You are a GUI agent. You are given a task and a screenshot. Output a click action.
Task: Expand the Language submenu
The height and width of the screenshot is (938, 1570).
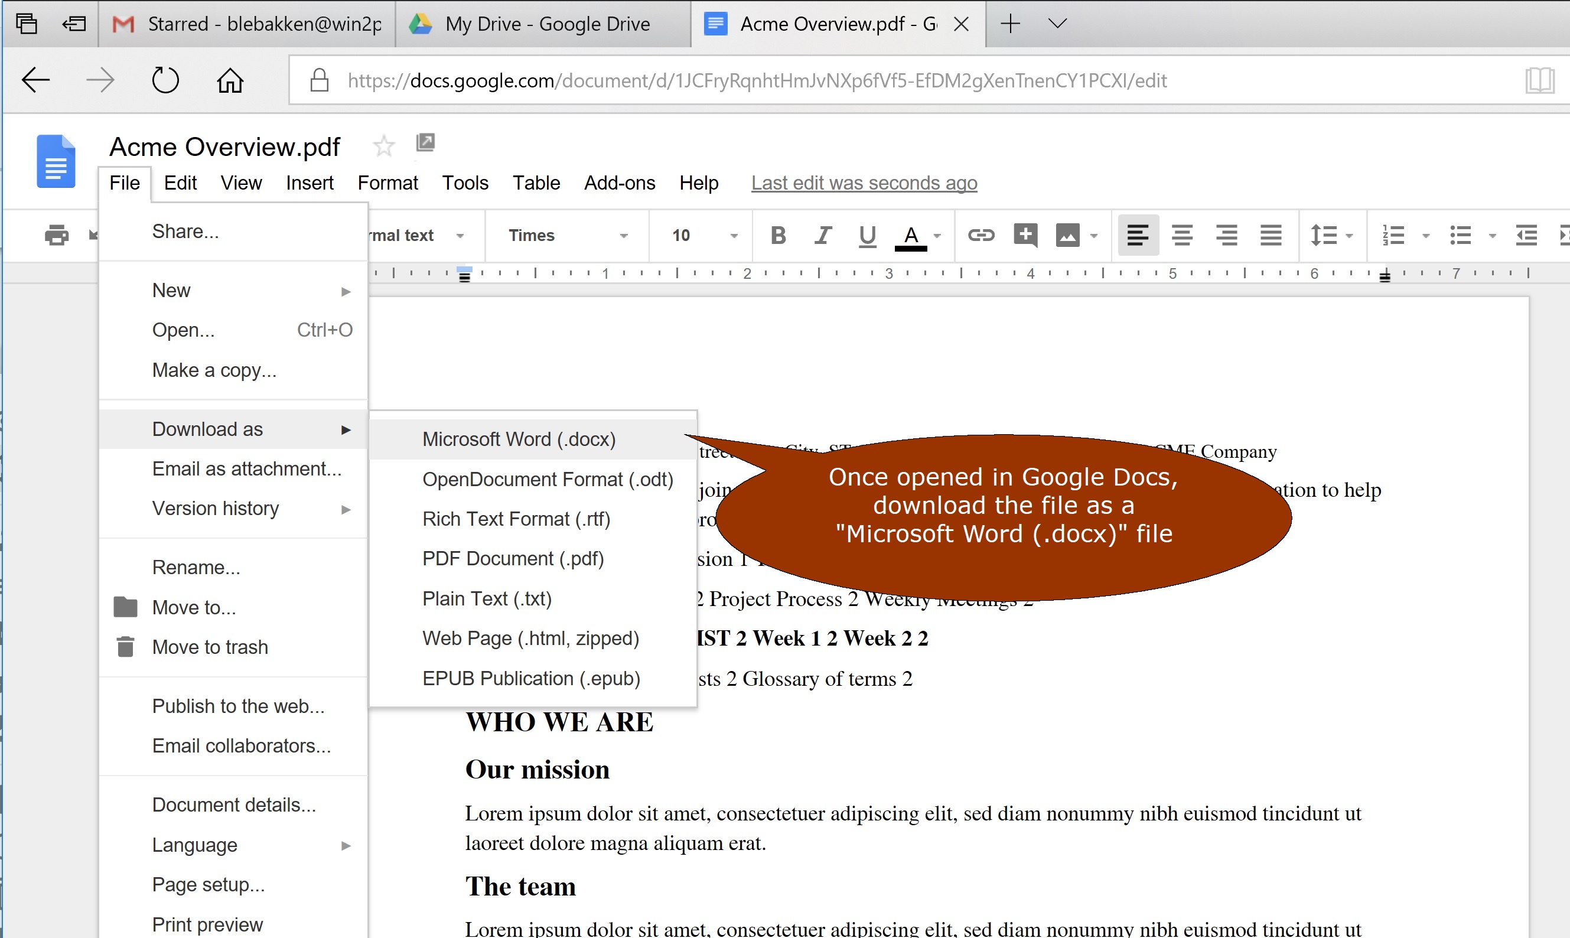point(233,845)
